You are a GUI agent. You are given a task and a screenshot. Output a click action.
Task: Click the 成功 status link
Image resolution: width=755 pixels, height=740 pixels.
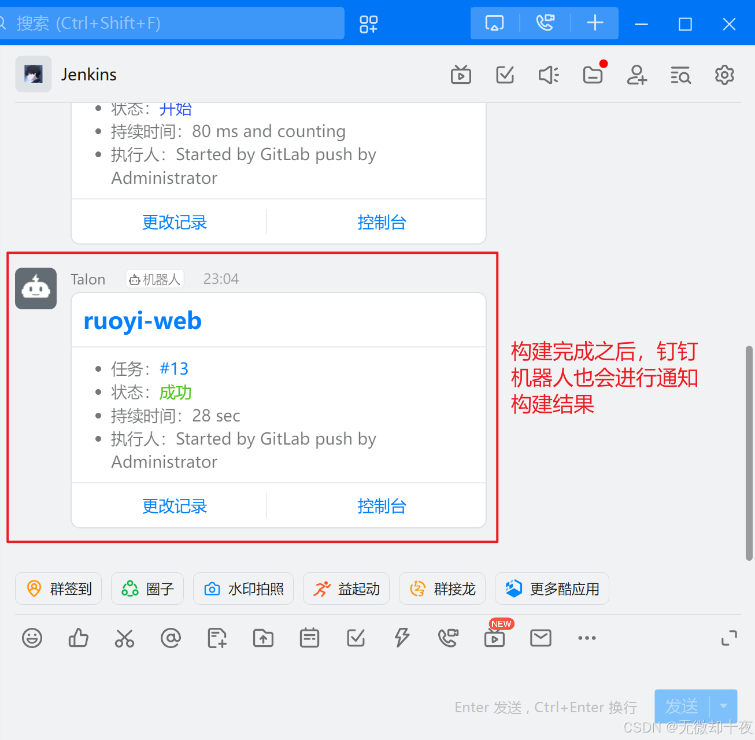(x=175, y=392)
